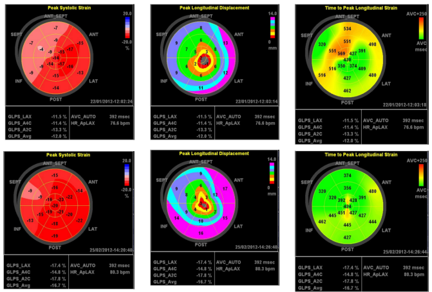This screenshot has height=292, width=432.
Task: Click GLPS_LAX -17.4 % under the 14:20:40 plot
Action: click(36, 265)
